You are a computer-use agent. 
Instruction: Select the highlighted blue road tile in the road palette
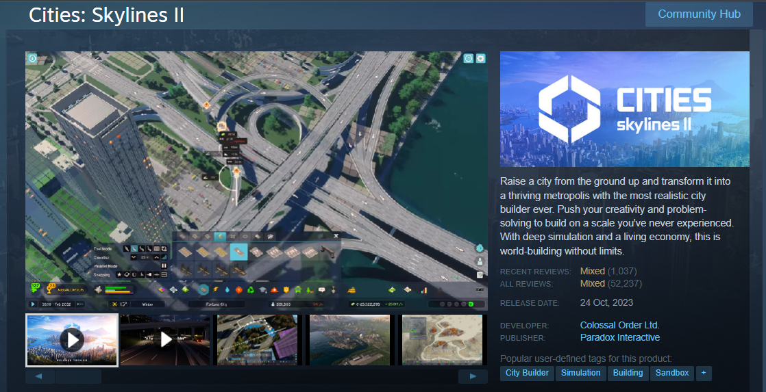pyautogui.click(x=238, y=252)
